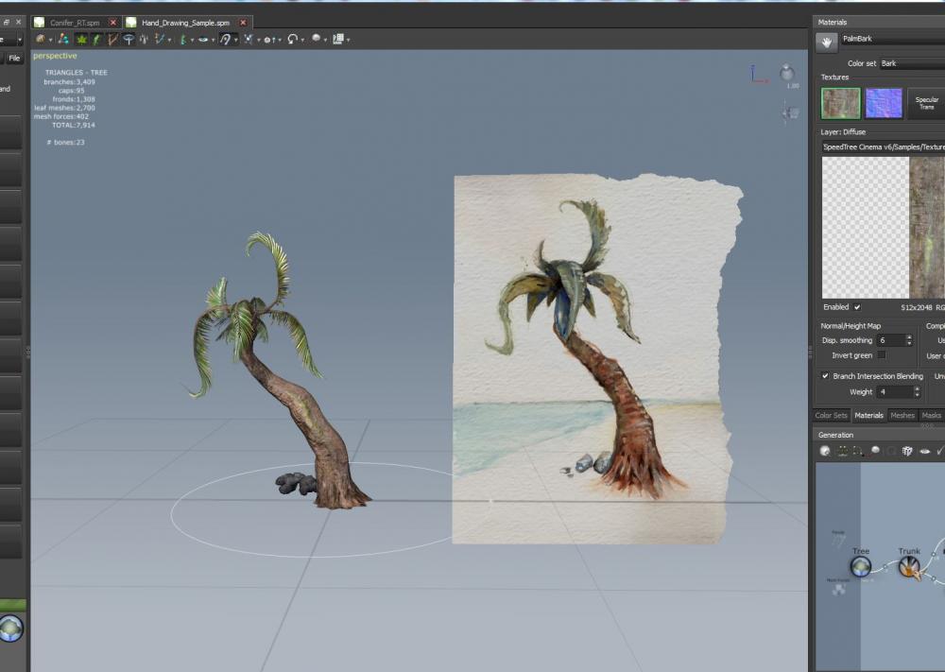Click the hand icon beside PalmBark material
The width and height of the screenshot is (945, 672).
tap(826, 41)
